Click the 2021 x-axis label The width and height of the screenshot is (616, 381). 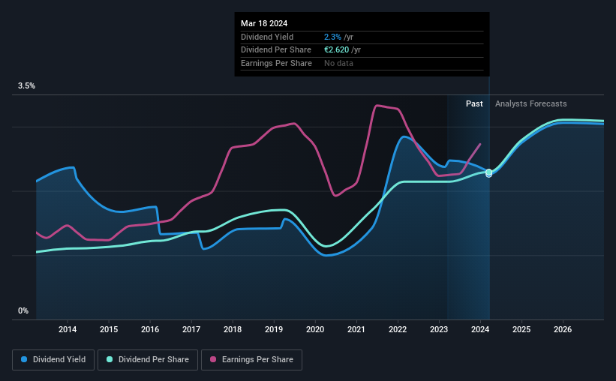pyautogui.click(x=356, y=329)
